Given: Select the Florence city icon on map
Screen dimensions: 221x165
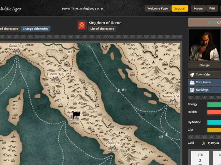Looking at the screenshot, I should tap(55, 80).
